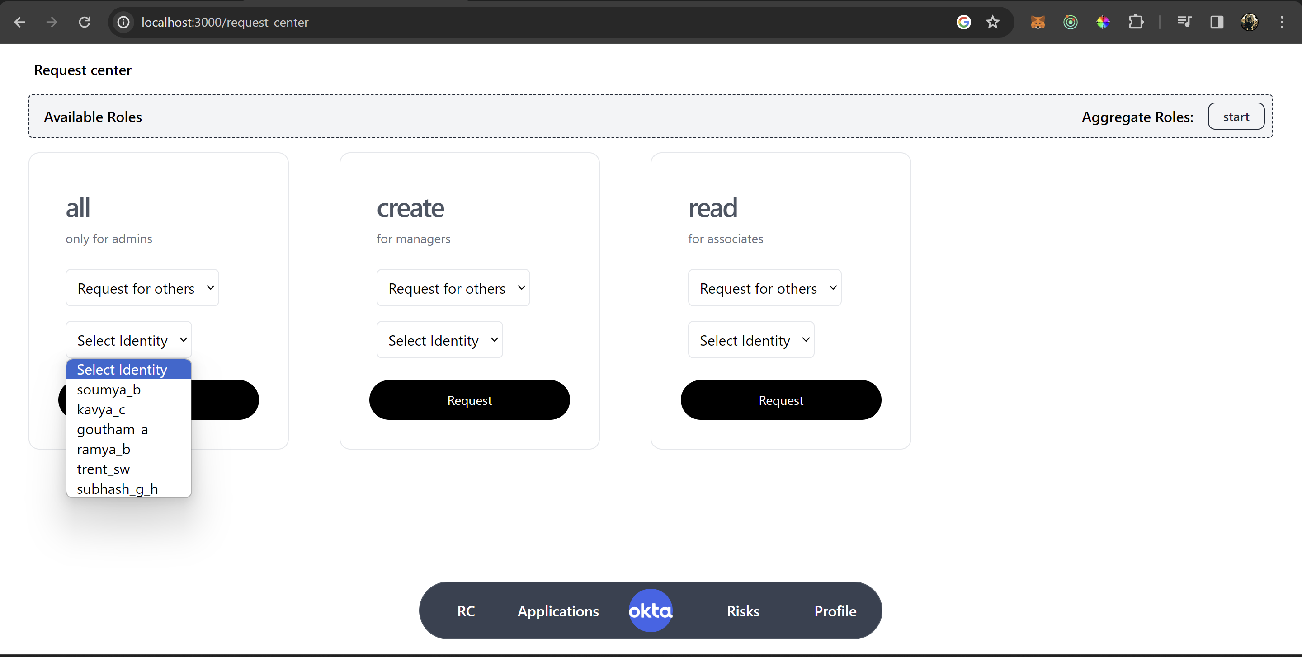Open Select Identity dropdown in read card

(x=751, y=339)
